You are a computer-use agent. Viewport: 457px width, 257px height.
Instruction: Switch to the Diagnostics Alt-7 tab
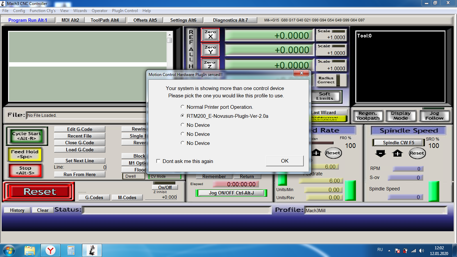[x=231, y=20]
